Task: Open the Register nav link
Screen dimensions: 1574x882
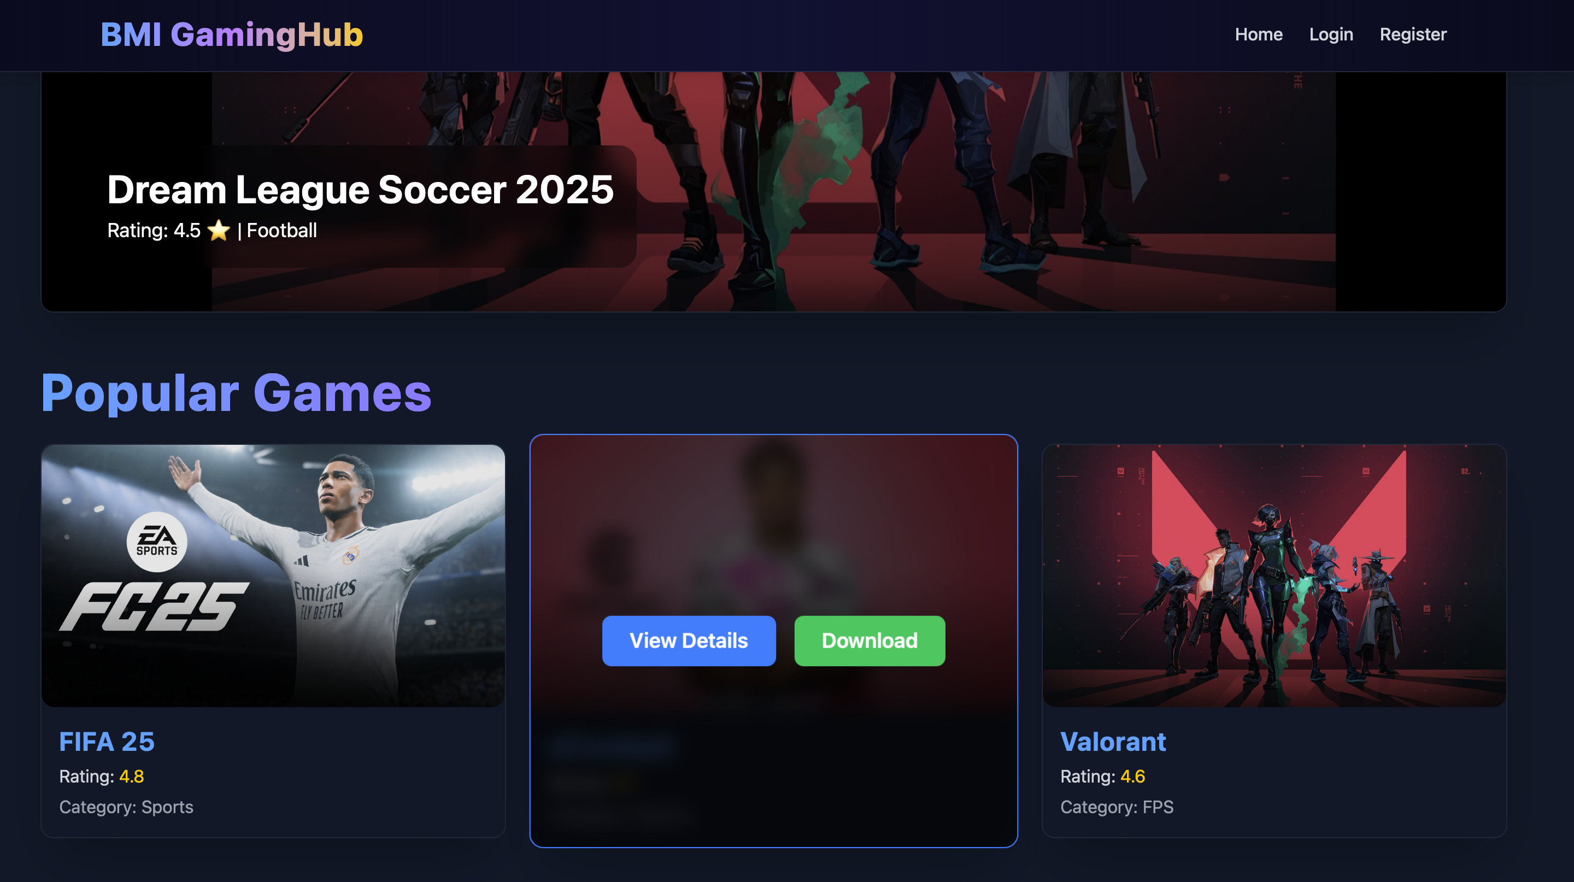Action: (x=1413, y=35)
